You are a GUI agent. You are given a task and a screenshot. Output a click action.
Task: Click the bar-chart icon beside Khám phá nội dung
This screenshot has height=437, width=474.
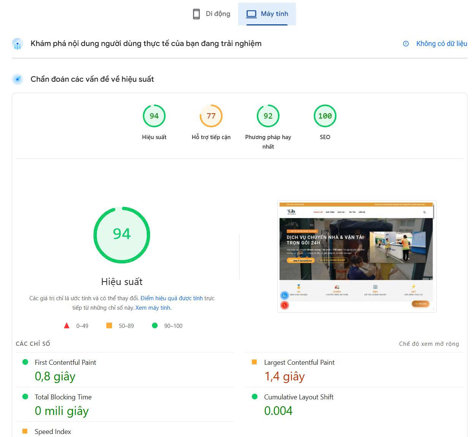(x=17, y=44)
